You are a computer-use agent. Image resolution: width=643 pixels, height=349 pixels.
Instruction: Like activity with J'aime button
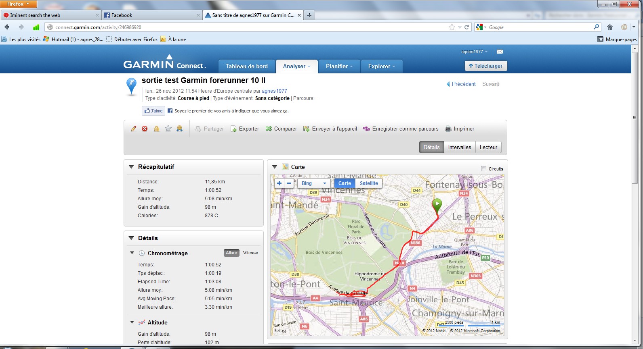coord(153,111)
